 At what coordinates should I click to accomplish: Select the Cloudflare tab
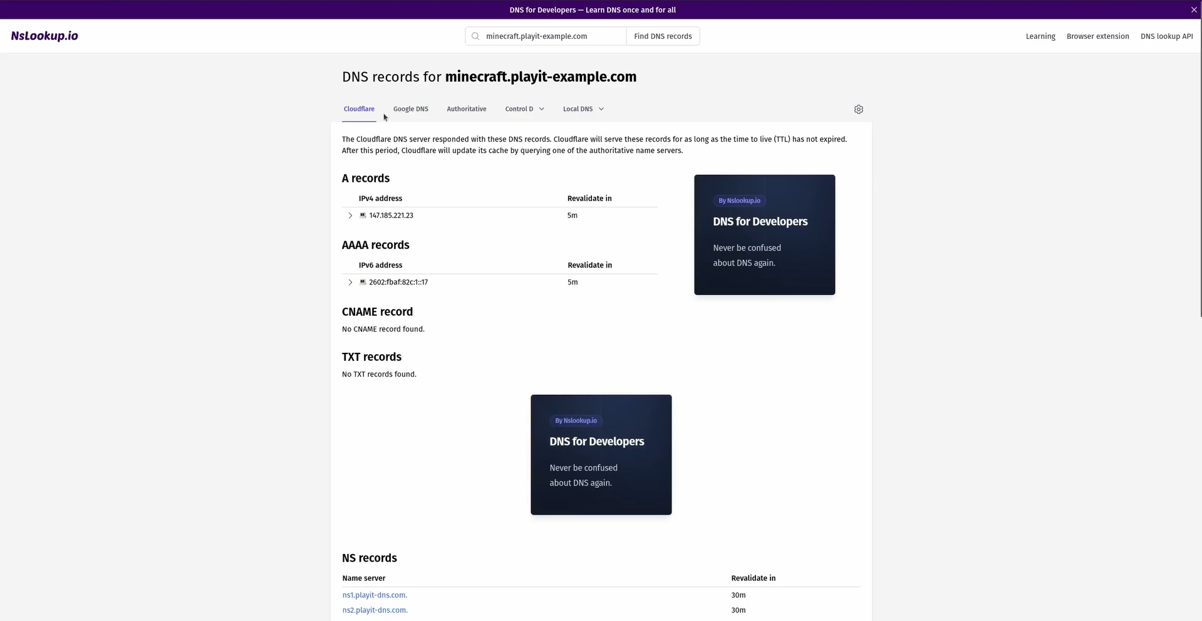click(x=359, y=109)
